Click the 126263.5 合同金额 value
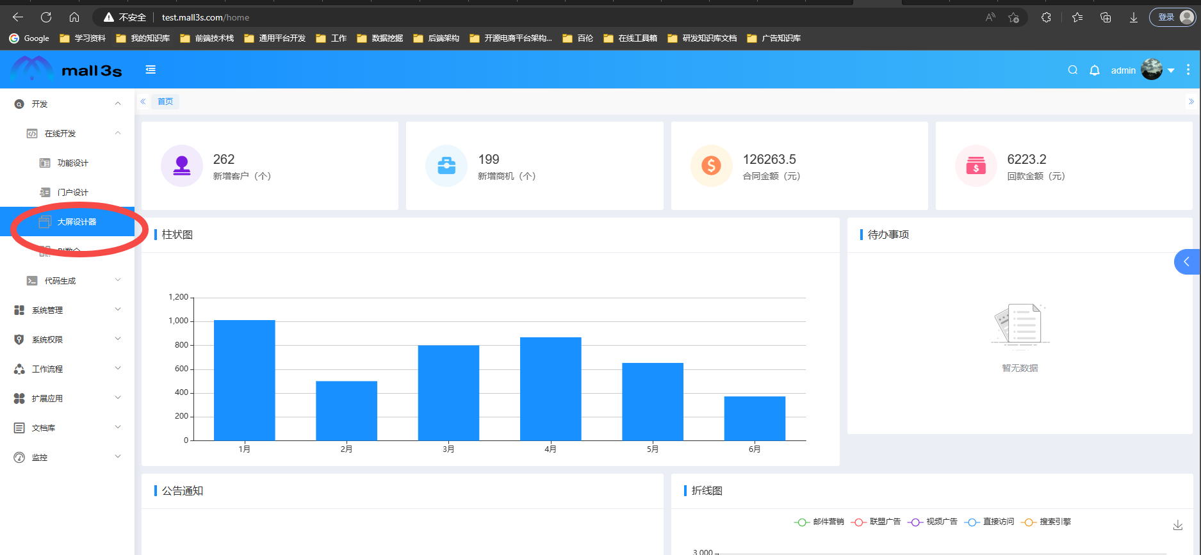1201x555 pixels. [x=769, y=159]
